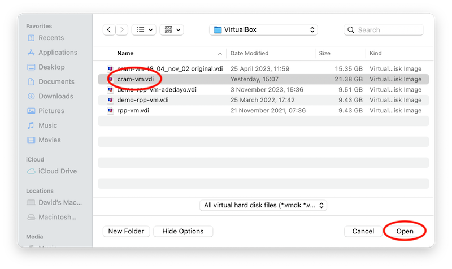Click the Downloads arrow icon in sidebar
452x269 pixels.
click(31, 96)
